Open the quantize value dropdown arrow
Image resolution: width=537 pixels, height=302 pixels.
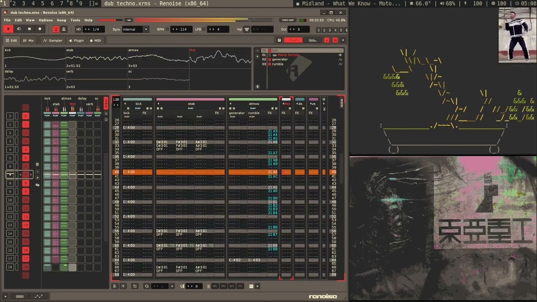click(172, 286)
